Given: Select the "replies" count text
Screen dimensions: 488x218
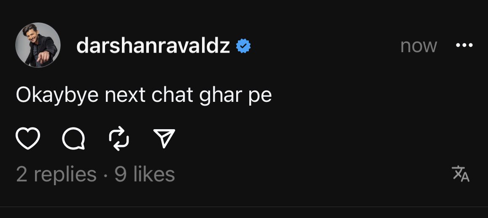Looking at the screenshot, I should tap(65, 175).
